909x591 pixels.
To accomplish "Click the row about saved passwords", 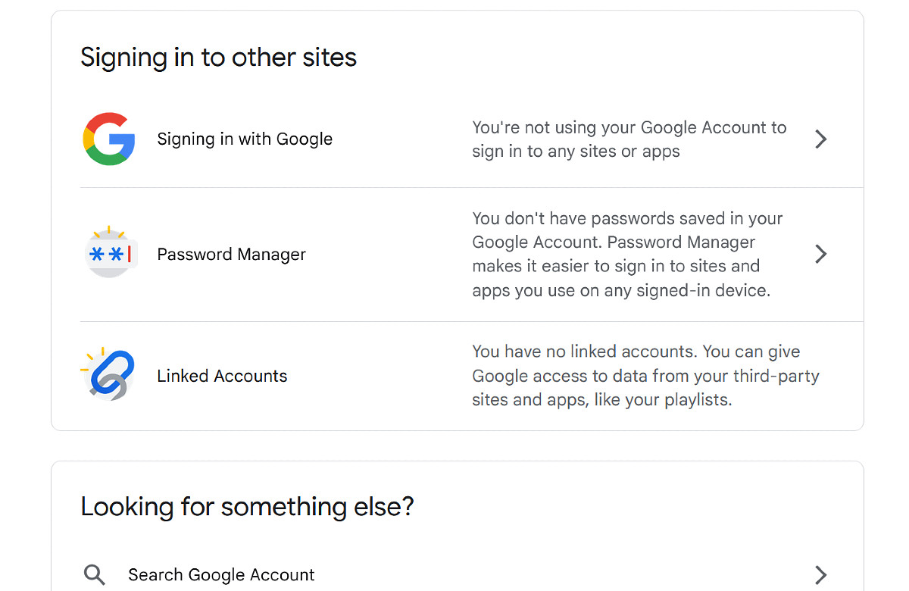I will (454, 254).
